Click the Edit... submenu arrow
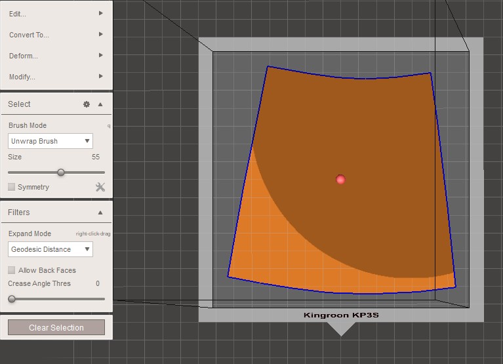 [101, 13]
